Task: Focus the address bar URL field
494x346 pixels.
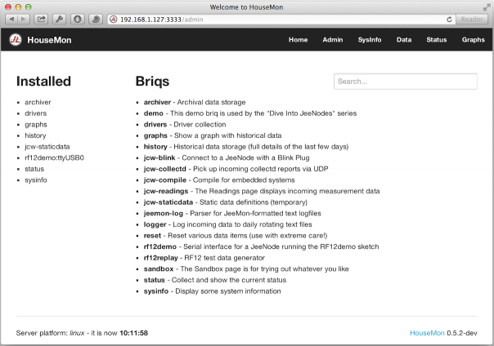Action: click(281, 20)
